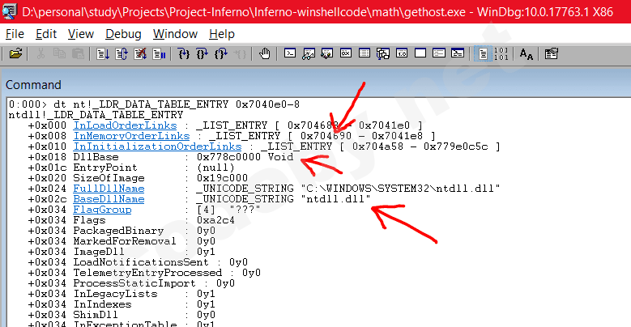This screenshot has height=327, width=631.
Task: Open the File menu
Action: pos(15,34)
